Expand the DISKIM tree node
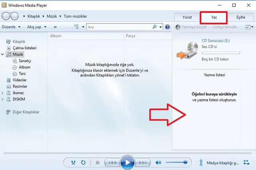Viewport: 256px width, 170px height. 2,99
